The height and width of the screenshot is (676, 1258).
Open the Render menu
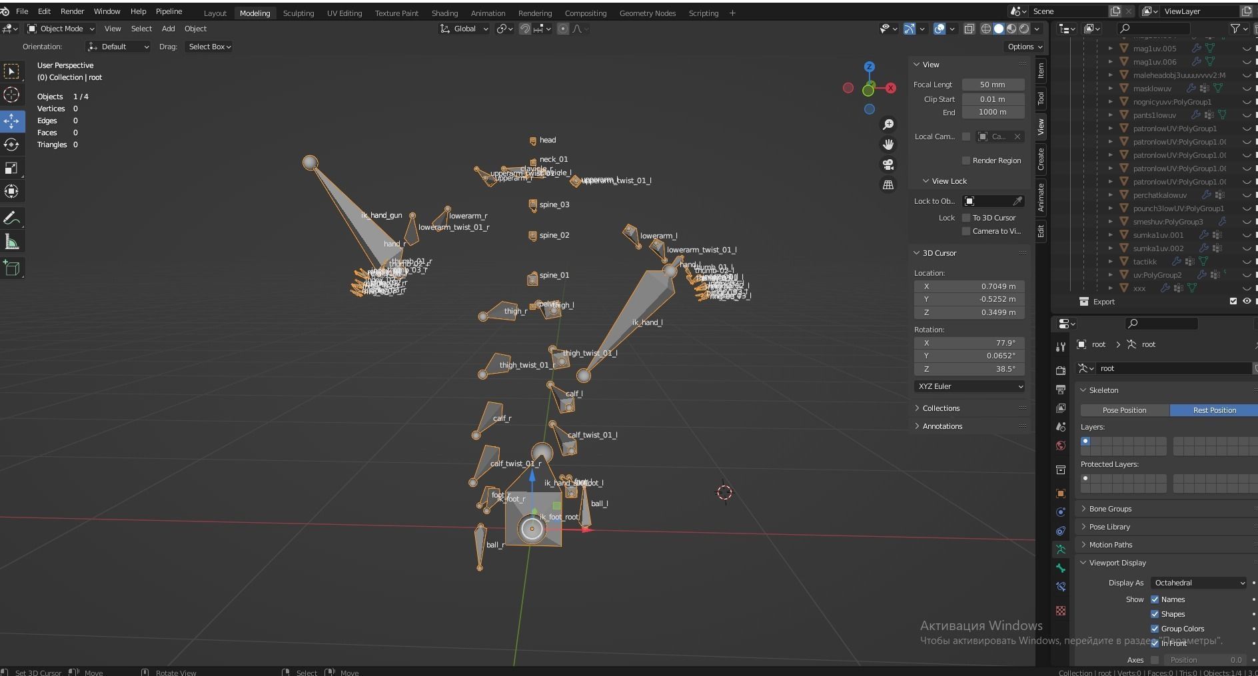click(72, 11)
